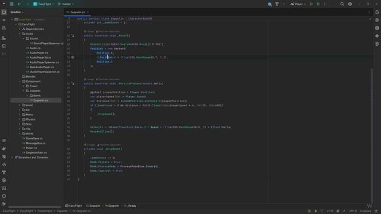
Task: Select the Zeppelin.cs editor tab
Action: tap(77, 12)
